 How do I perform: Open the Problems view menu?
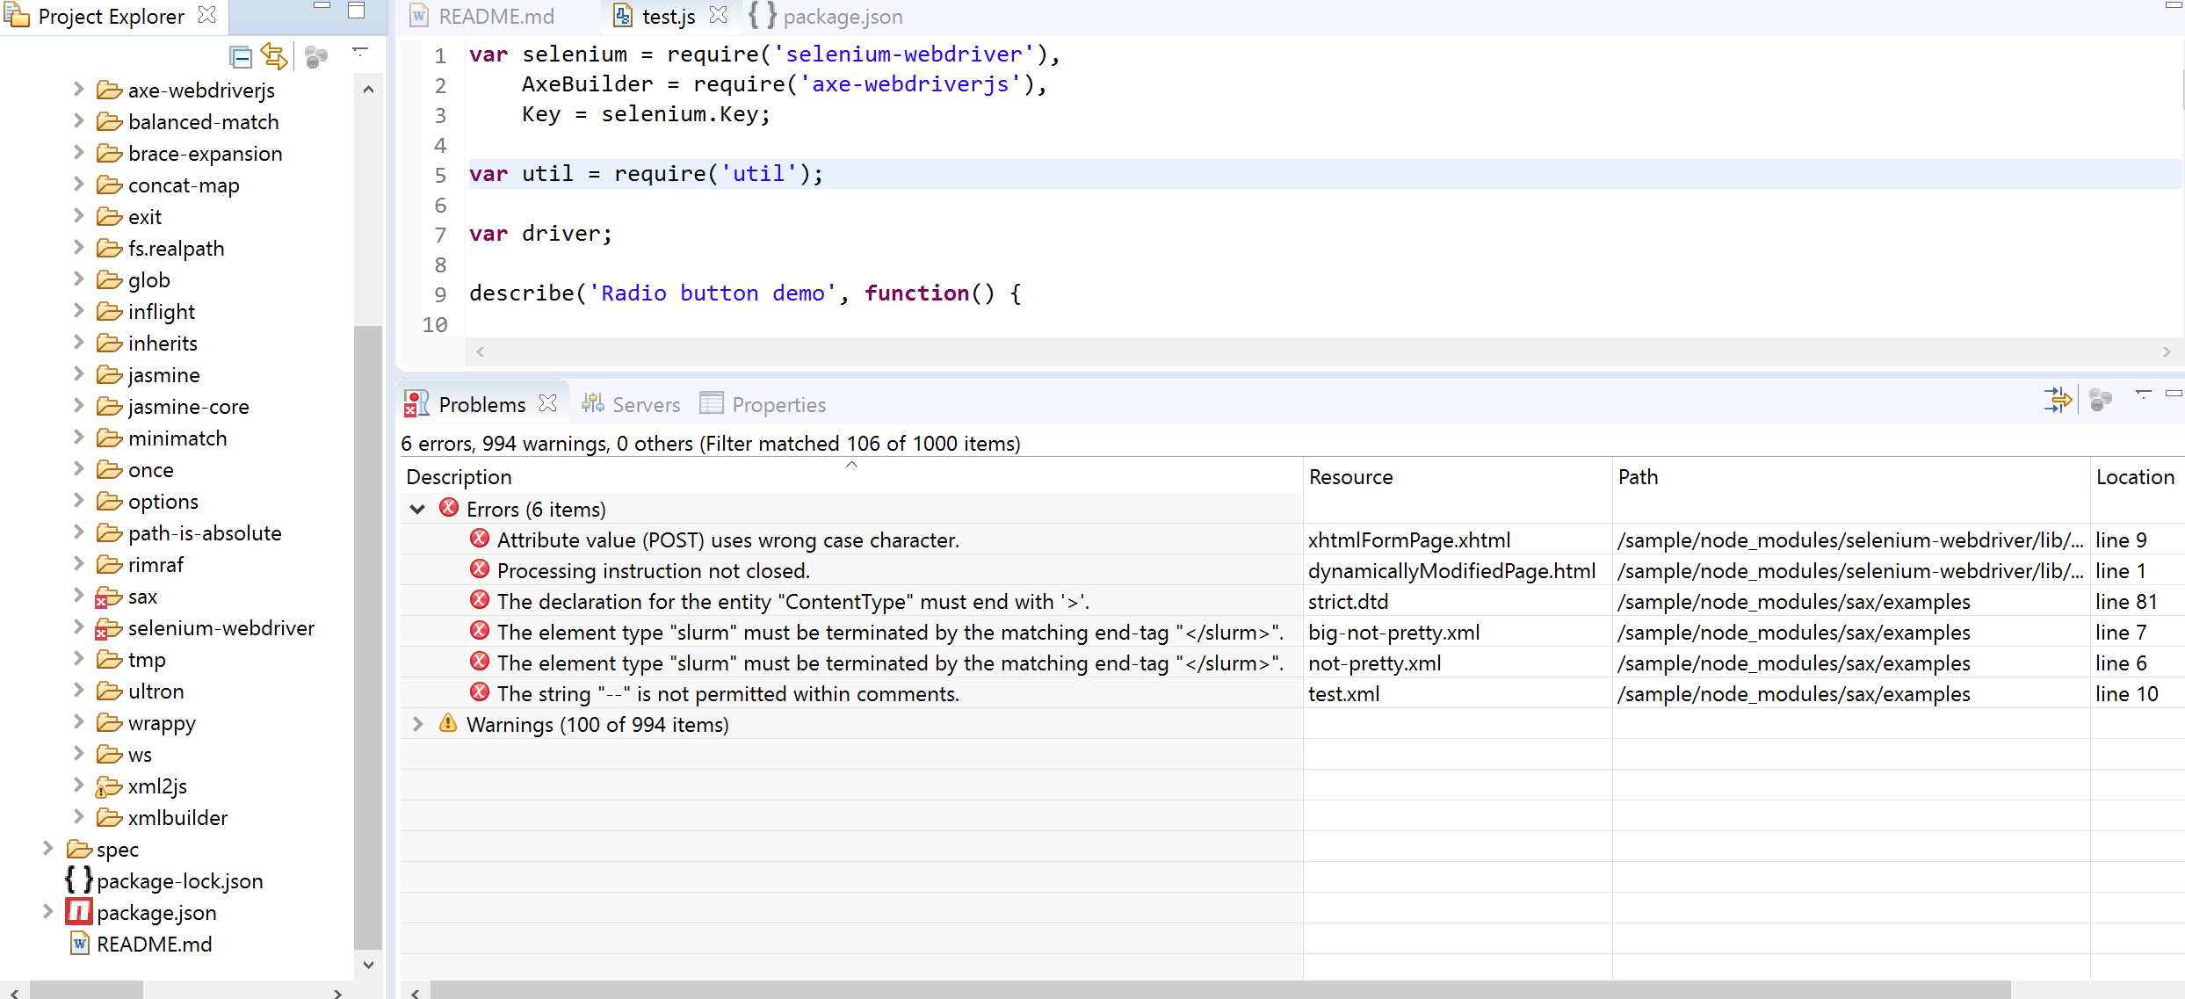[x=2145, y=395]
